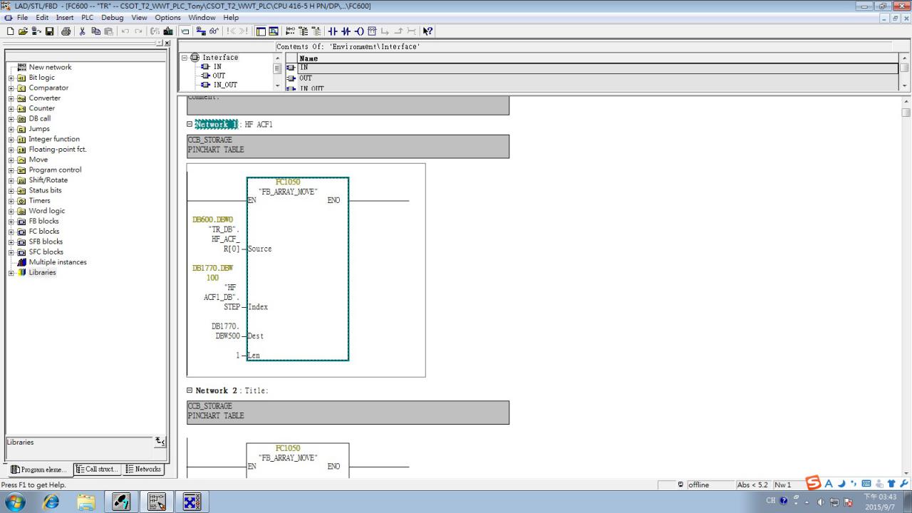Click the Source operand DB600.DBW0
Image resolution: width=912 pixels, height=513 pixels.
coord(213,219)
